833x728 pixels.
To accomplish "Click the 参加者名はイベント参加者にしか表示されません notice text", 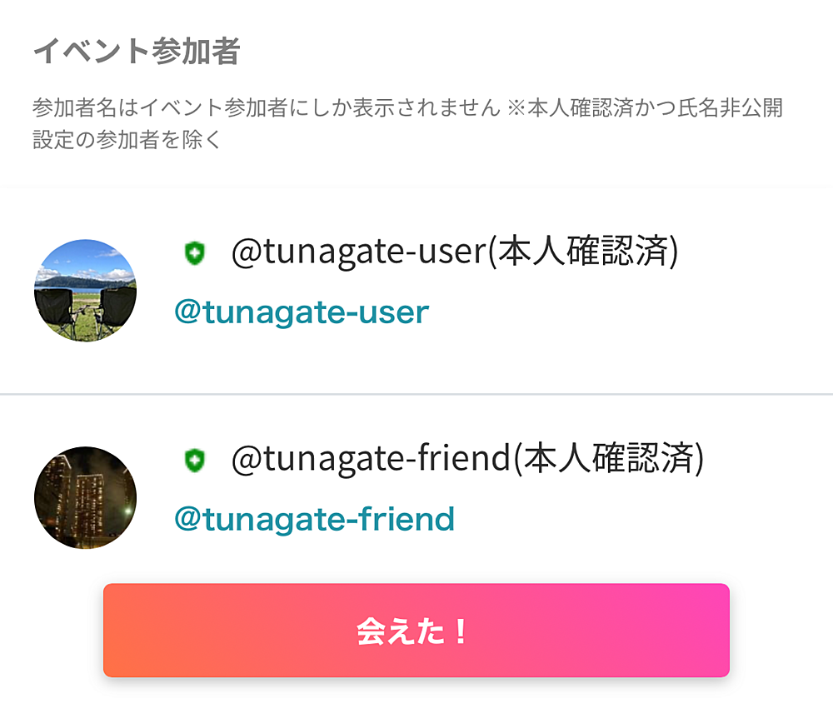I will [x=267, y=108].
